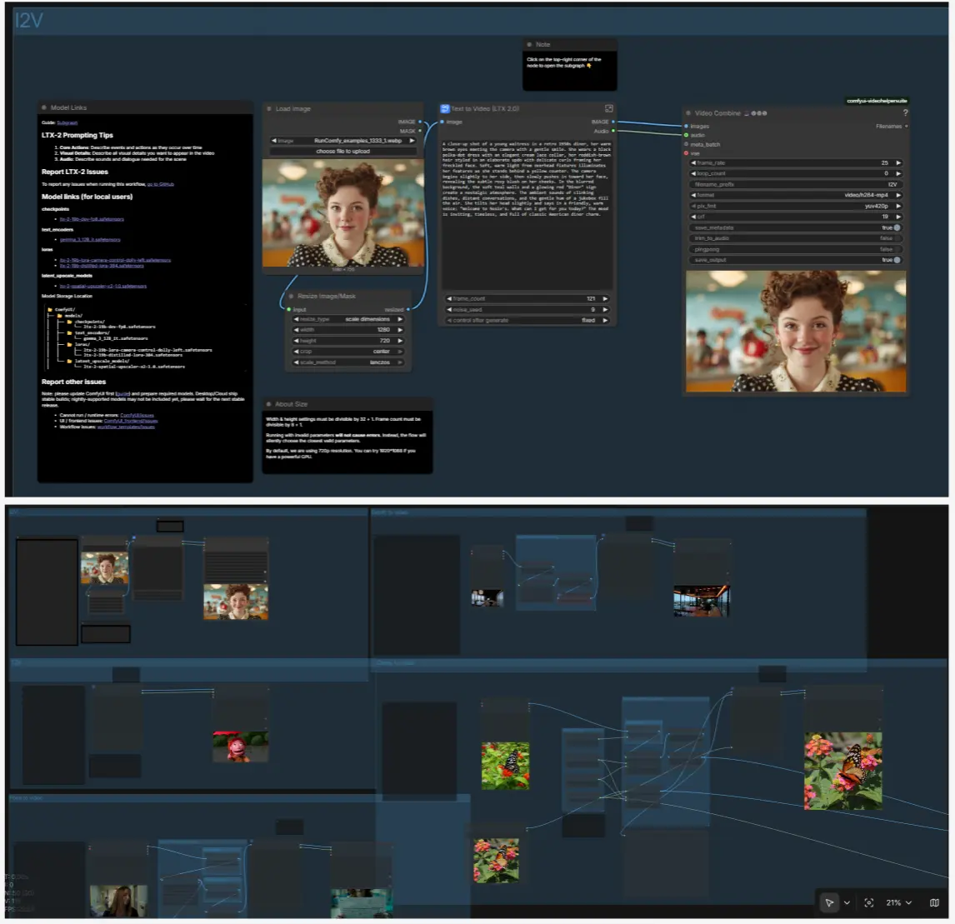Click the filename_prefix field

pos(796,185)
